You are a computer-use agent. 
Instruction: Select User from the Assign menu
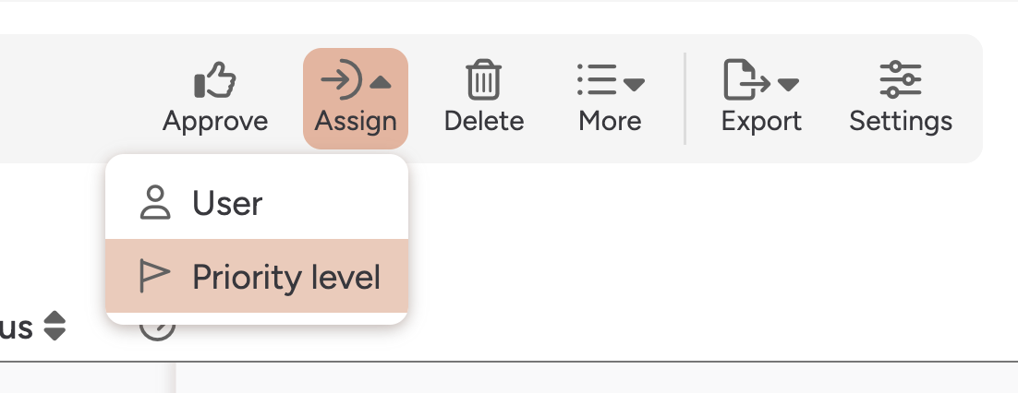pos(227,203)
